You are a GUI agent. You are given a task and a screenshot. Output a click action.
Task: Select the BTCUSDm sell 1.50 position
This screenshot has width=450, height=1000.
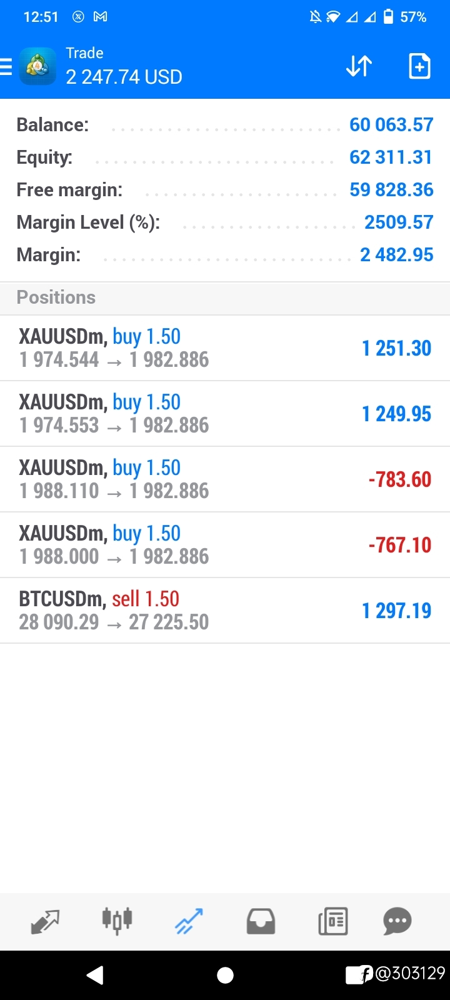click(225, 611)
